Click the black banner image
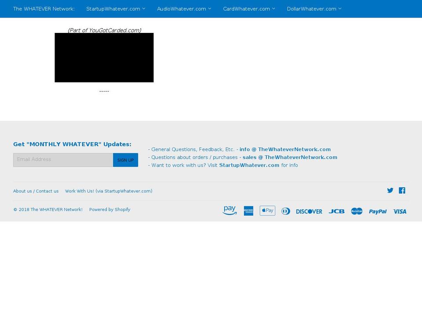This screenshot has width=422, height=316. point(104,57)
